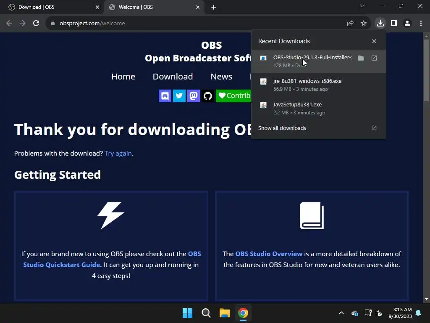The height and width of the screenshot is (323, 430).
Task: Open the OBS Studio Quickstart Guide link
Action: 112,259
